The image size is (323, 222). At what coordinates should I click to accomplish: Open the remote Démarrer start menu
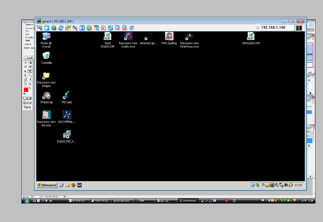[x=47, y=185]
